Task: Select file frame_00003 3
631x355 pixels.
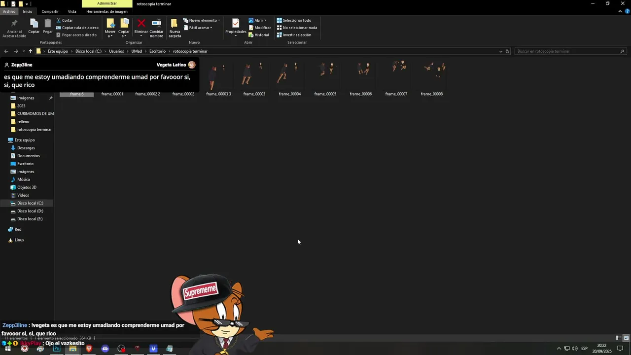Action: click(218, 80)
